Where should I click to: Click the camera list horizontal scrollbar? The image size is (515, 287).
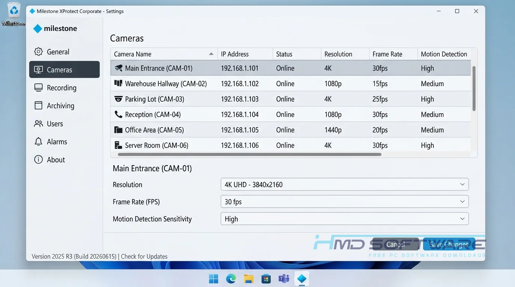(250, 154)
